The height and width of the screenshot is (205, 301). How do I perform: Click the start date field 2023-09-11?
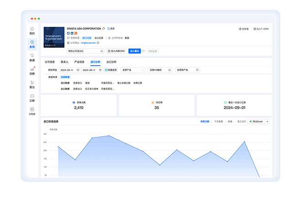point(70,70)
